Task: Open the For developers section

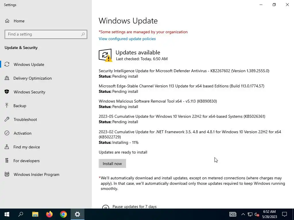Action: tap(46, 160)
